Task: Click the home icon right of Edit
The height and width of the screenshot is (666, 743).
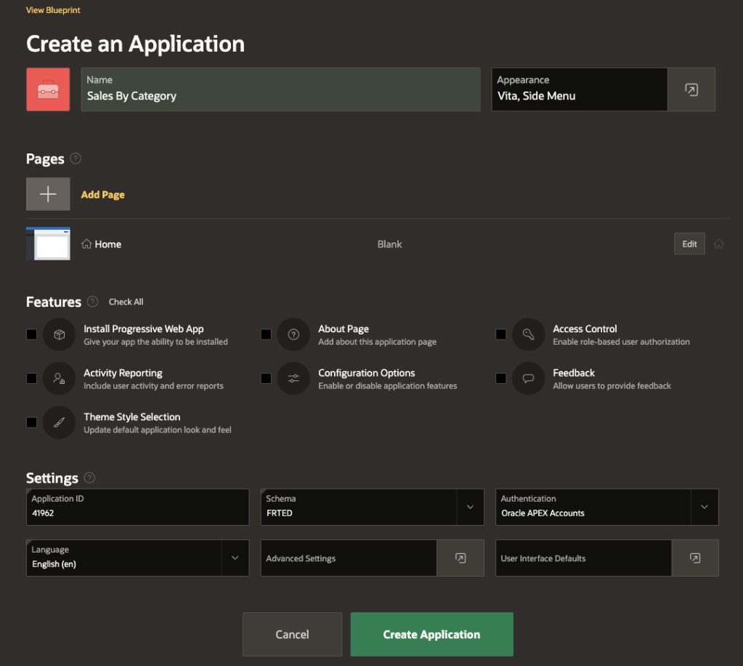Action: coord(719,244)
